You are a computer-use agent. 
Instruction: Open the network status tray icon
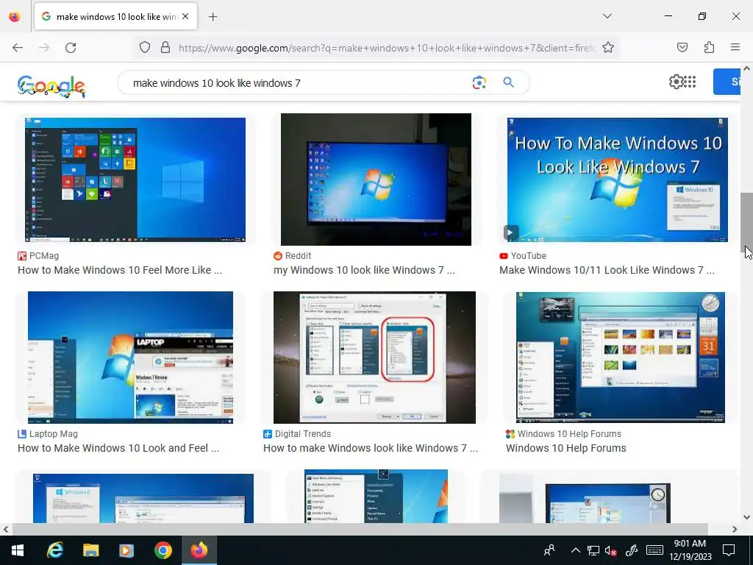point(593,550)
